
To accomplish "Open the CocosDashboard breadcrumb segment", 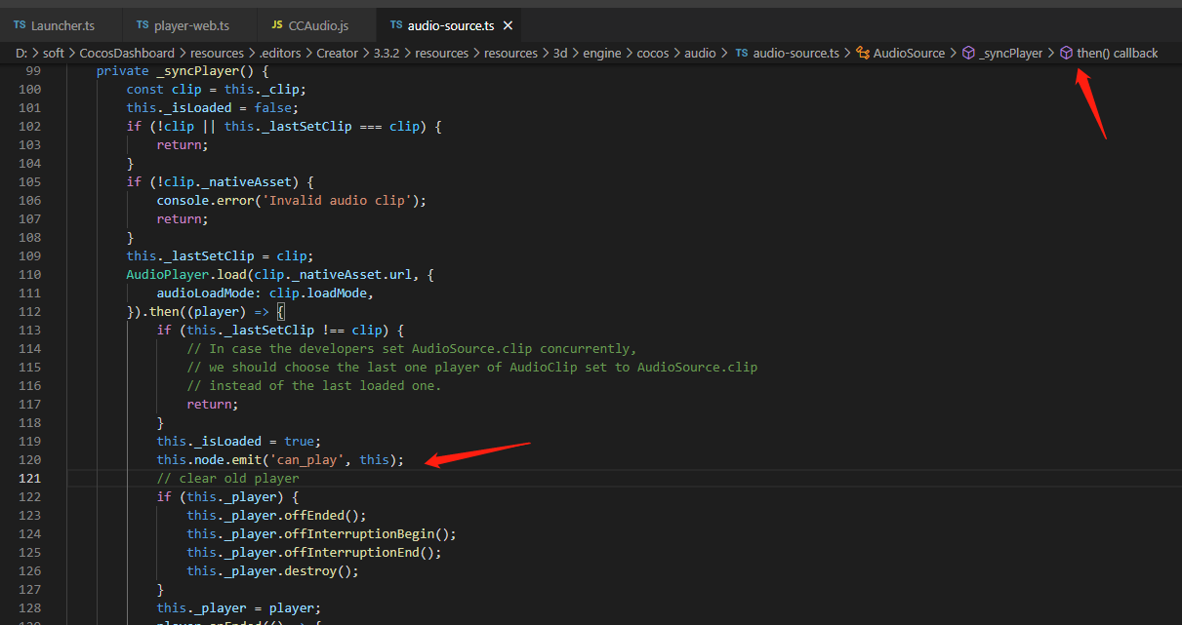I will (x=127, y=53).
